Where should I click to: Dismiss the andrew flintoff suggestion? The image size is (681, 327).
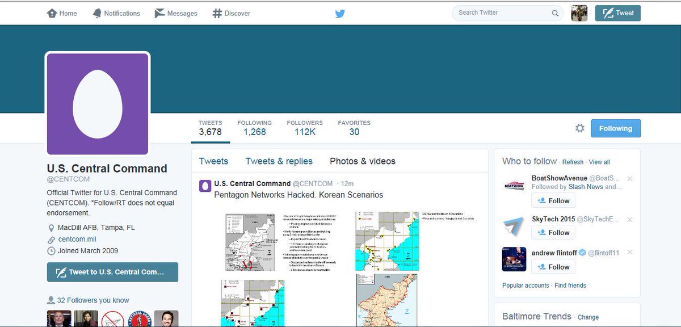point(630,252)
